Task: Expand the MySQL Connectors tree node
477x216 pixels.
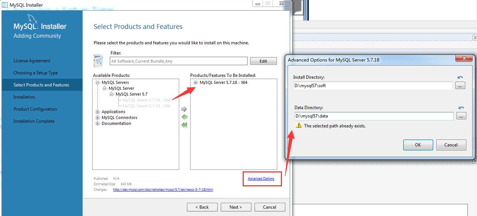Action: (x=98, y=118)
